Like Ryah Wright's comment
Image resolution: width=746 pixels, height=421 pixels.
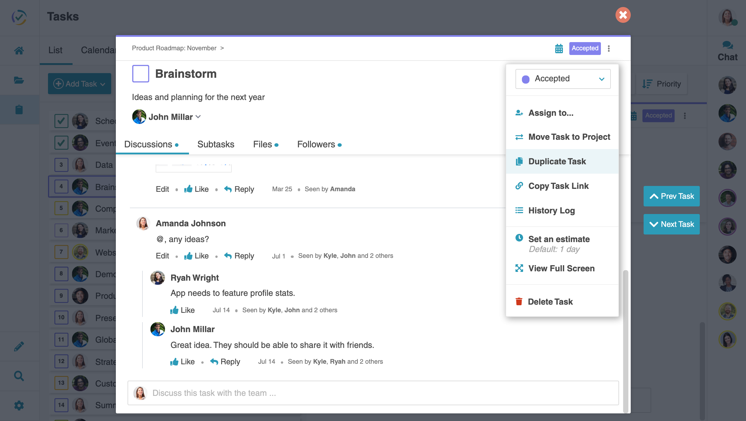(183, 310)
